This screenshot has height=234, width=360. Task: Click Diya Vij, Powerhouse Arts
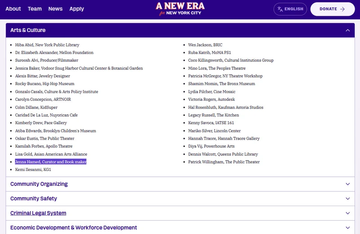(x=211, y=146)
